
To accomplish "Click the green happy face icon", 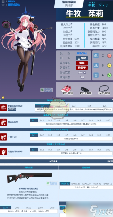I will [x=109, y=75].
